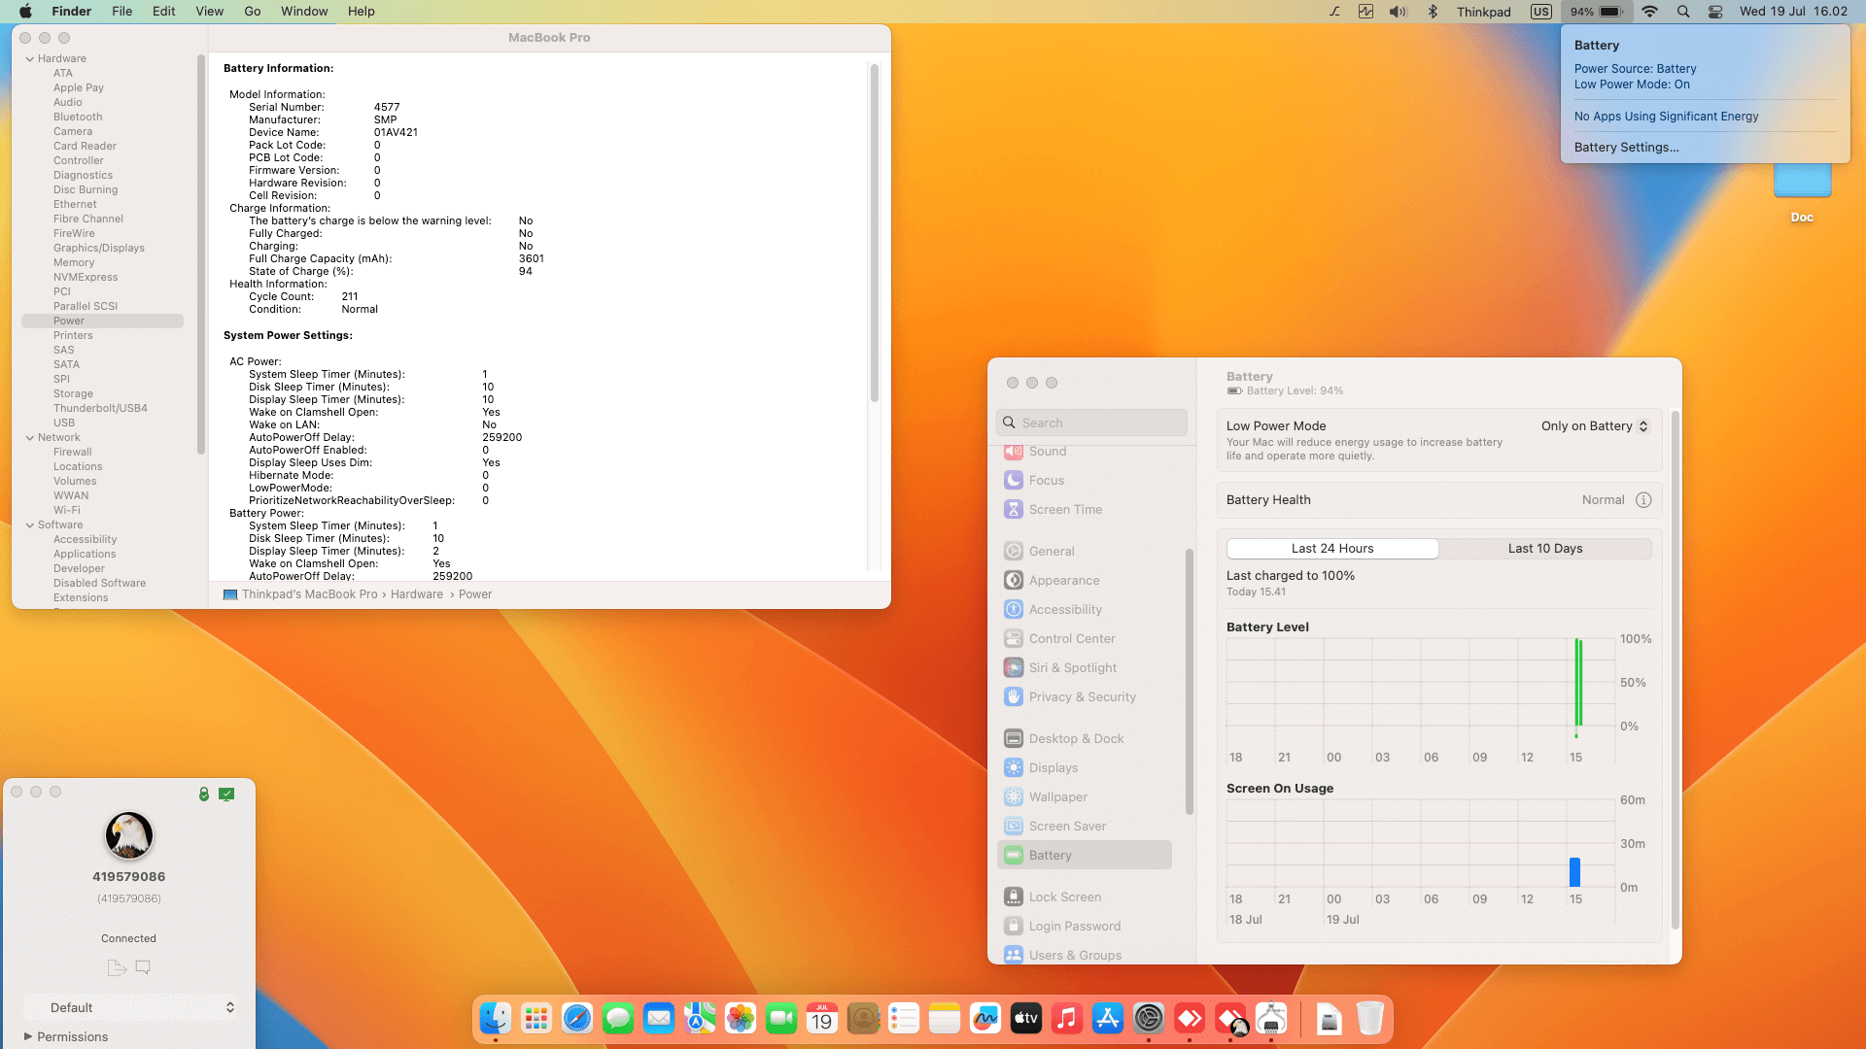Click the Battery Health info icon
Screen dimensions: 1866x1049
point(1643,500)
